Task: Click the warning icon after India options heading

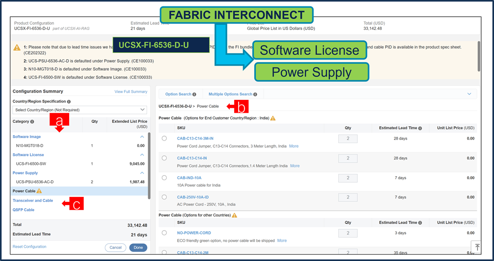Action: pos(273,118)
